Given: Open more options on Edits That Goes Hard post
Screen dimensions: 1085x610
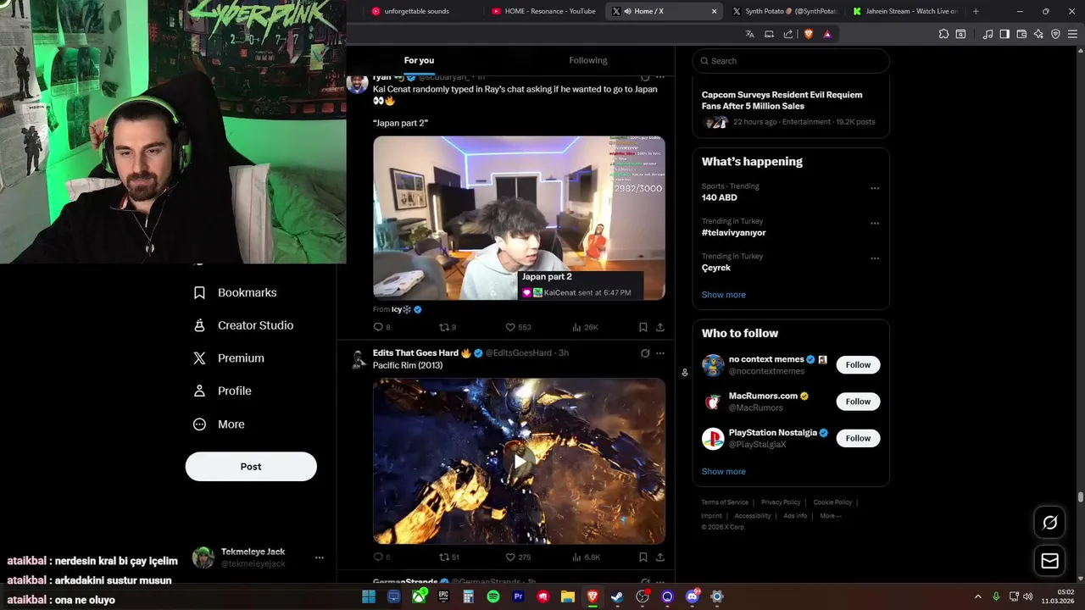Looking at the screenshot, I should 660,353.
